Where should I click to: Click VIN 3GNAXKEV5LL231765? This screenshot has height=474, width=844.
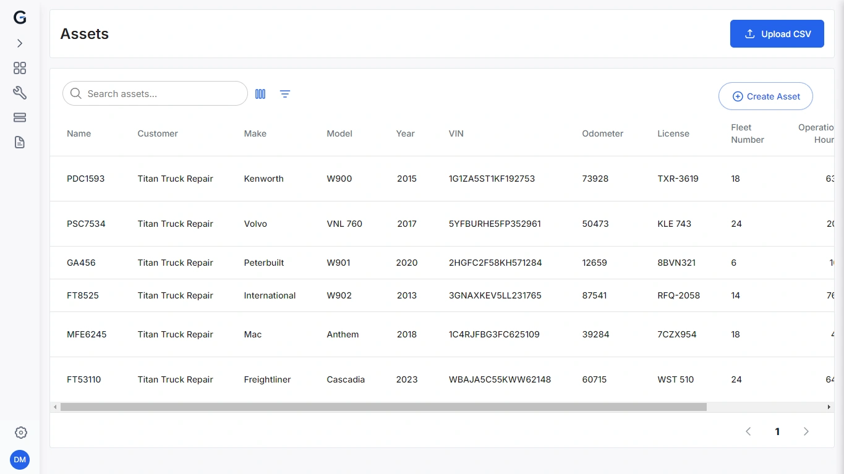click(x=495, y=295)
